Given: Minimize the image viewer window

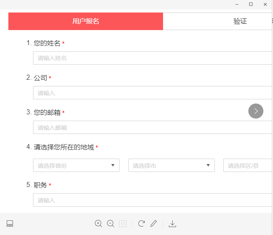Looking at the screenshot, I should click(x=237, y=4).
